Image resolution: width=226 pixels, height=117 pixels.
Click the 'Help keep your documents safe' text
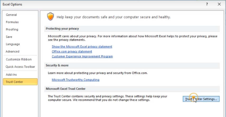[x=114, y=17]
